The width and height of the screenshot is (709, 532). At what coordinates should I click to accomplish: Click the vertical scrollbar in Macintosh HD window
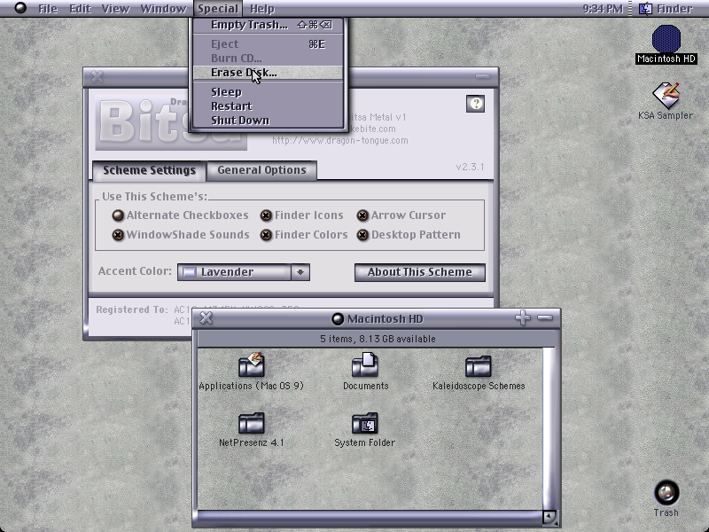tap(549, 428)
